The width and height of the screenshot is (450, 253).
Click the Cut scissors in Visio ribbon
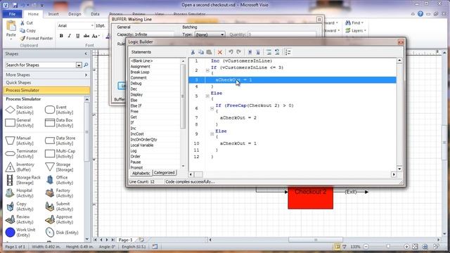tap(22, 22)
